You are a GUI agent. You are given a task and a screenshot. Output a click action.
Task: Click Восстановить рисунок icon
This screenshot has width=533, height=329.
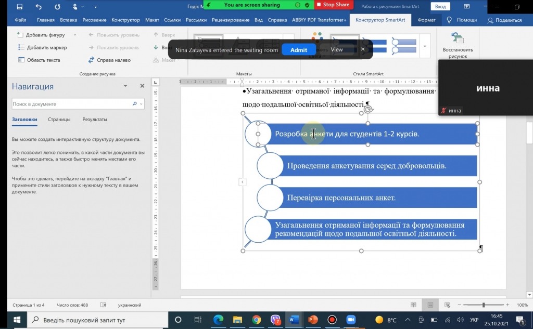pos(458,38)
